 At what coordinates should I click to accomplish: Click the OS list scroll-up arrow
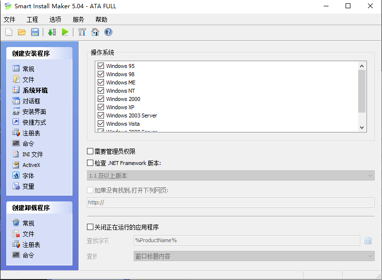tap(362, 66)
